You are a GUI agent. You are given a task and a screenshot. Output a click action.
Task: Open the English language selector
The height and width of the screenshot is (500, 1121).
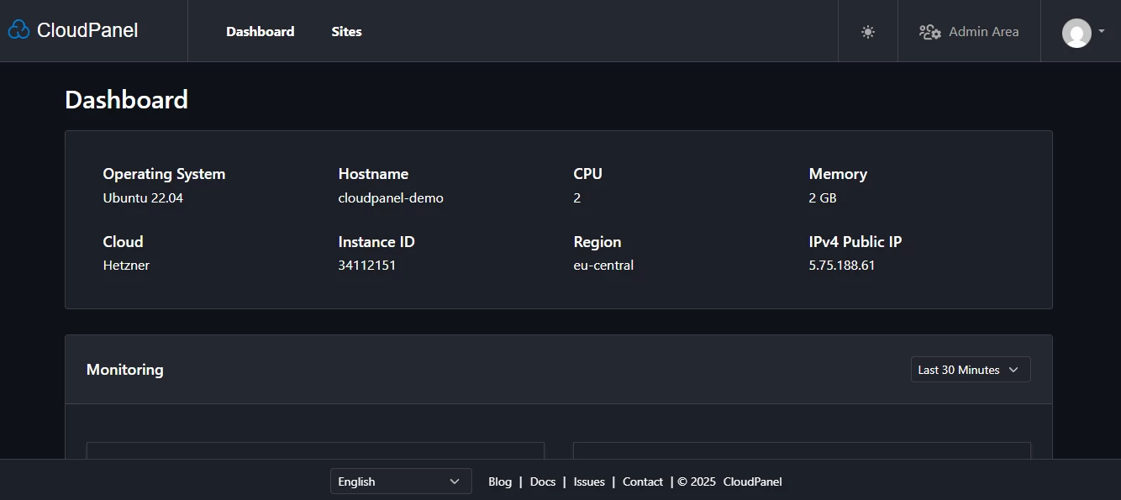tap(401, 481)
